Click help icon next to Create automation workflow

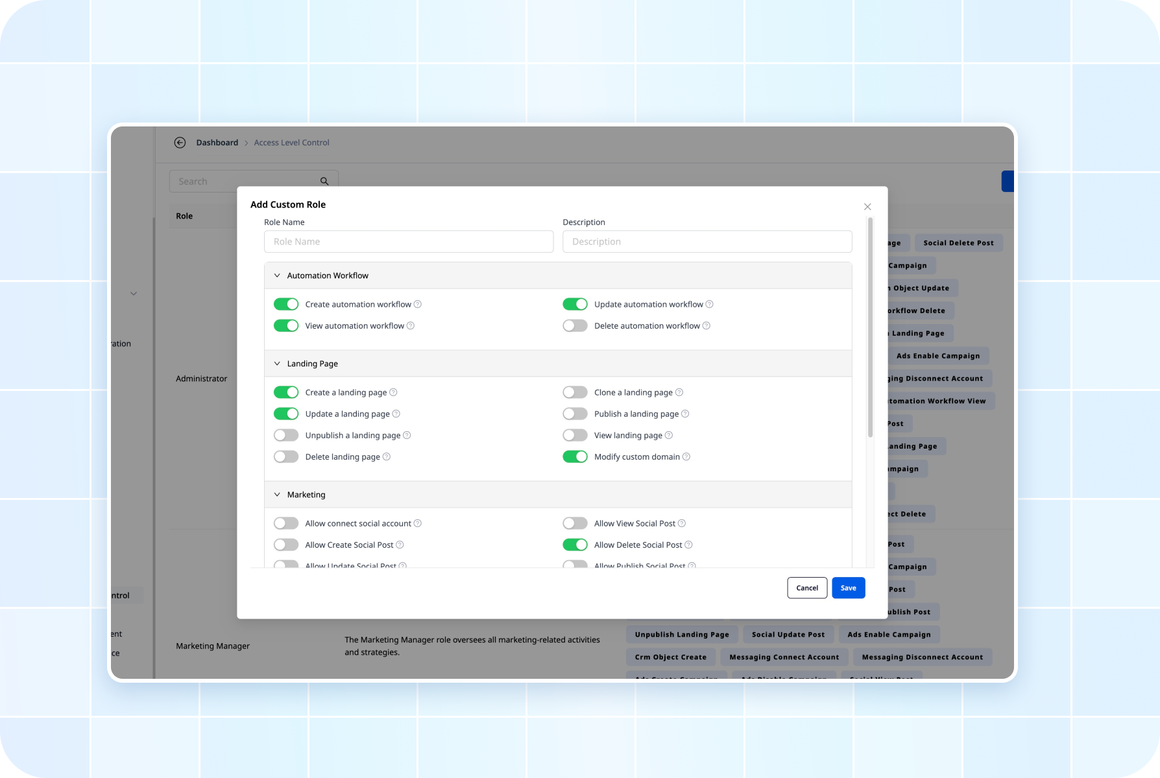tap(418, 304)
